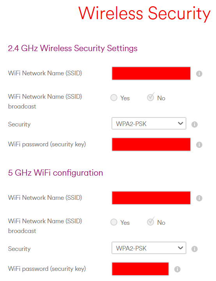Viewport: 216px width, 281px height.
Task: Click the 2.4 GHz Wireless Security Settings heading
Action: click(73, 48)
